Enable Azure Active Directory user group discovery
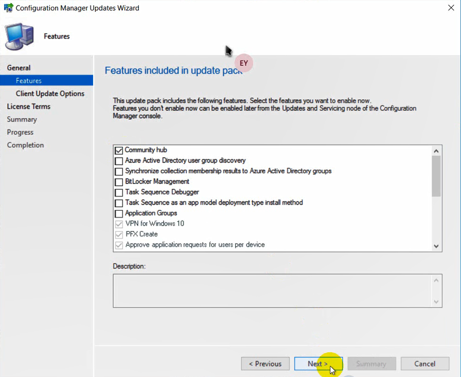 pos(119,161)
